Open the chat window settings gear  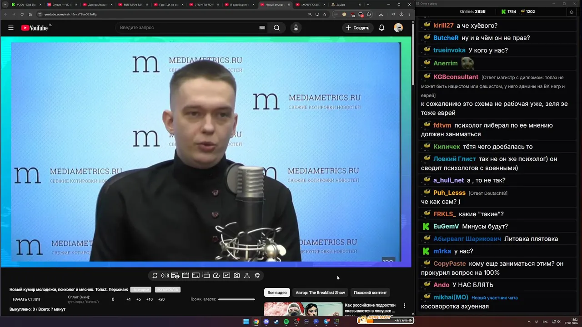tap(572, 12)
